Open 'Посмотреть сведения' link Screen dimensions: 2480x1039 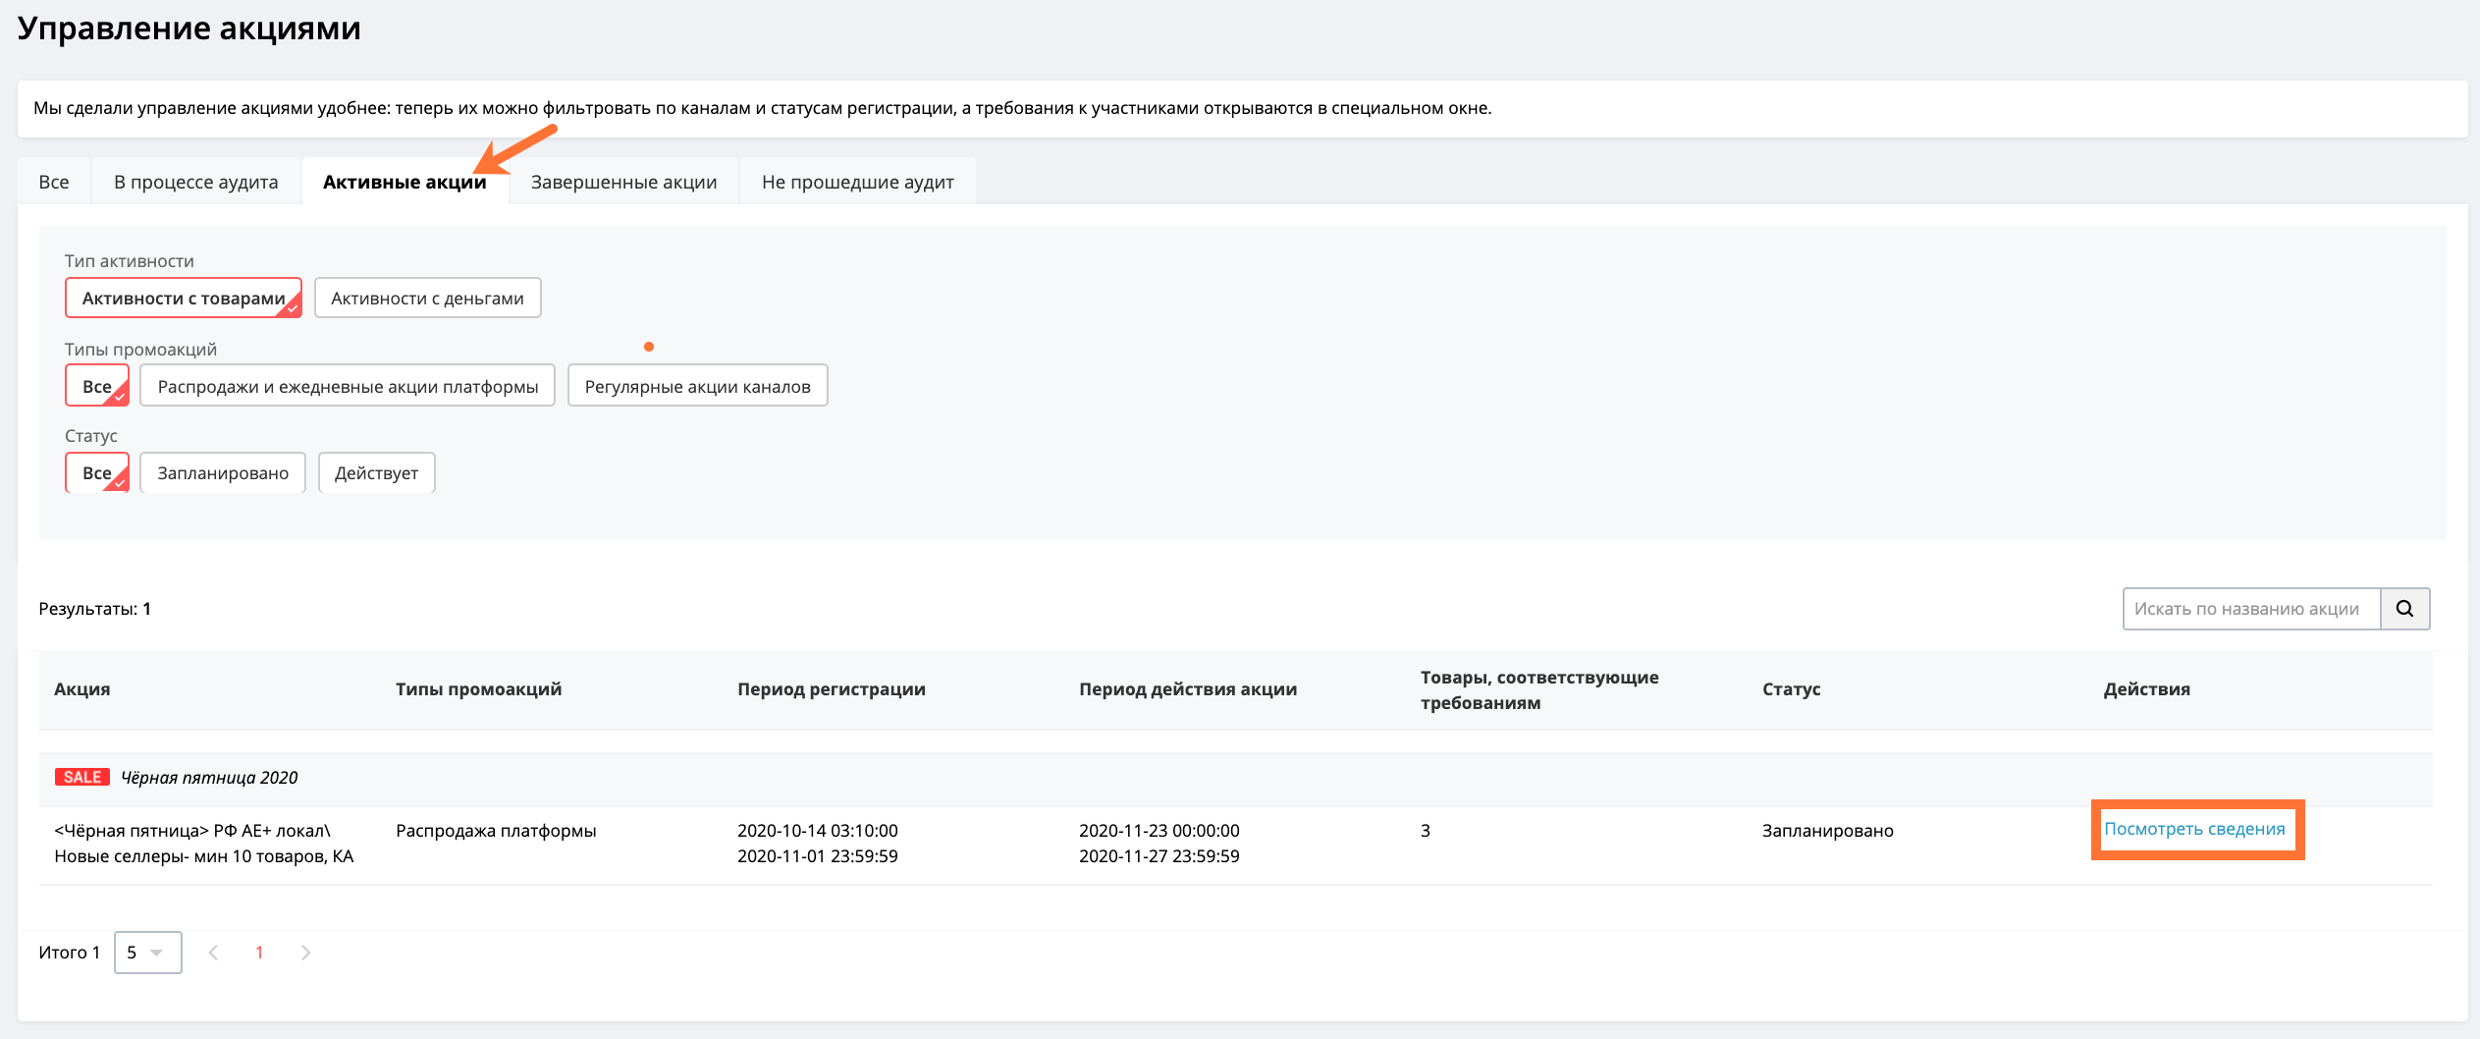click(x=2194, y=829)
